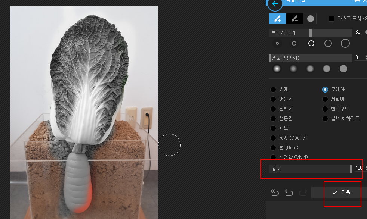Click the 경도 hardness value stepper arrows

pos(366,57)
